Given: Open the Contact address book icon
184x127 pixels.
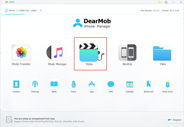Looking at the screenshot, I should (x=16, y=84).
